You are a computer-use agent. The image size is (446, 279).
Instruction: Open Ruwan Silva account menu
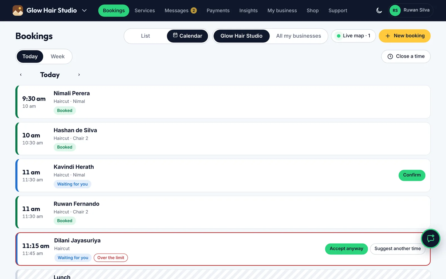[x=411, y=11]
